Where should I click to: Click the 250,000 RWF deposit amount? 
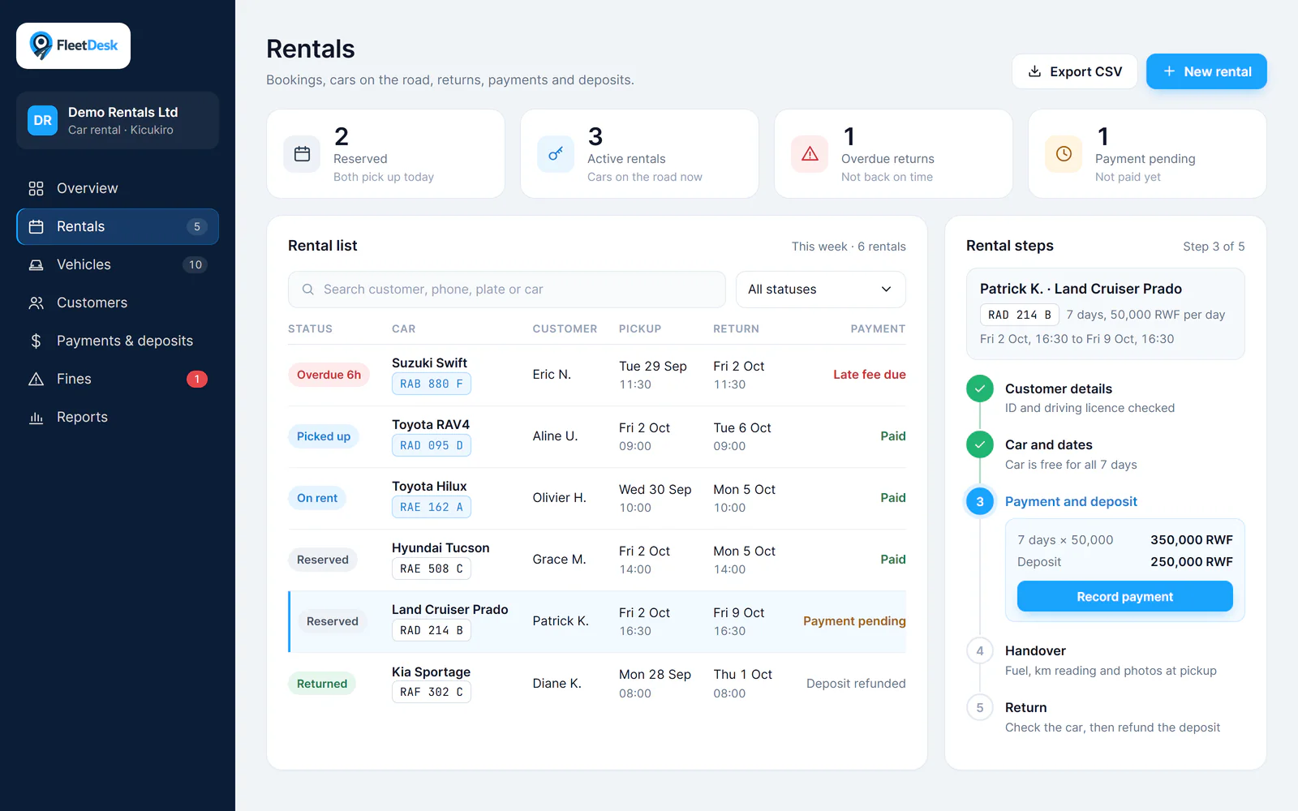pos(1191,561)
